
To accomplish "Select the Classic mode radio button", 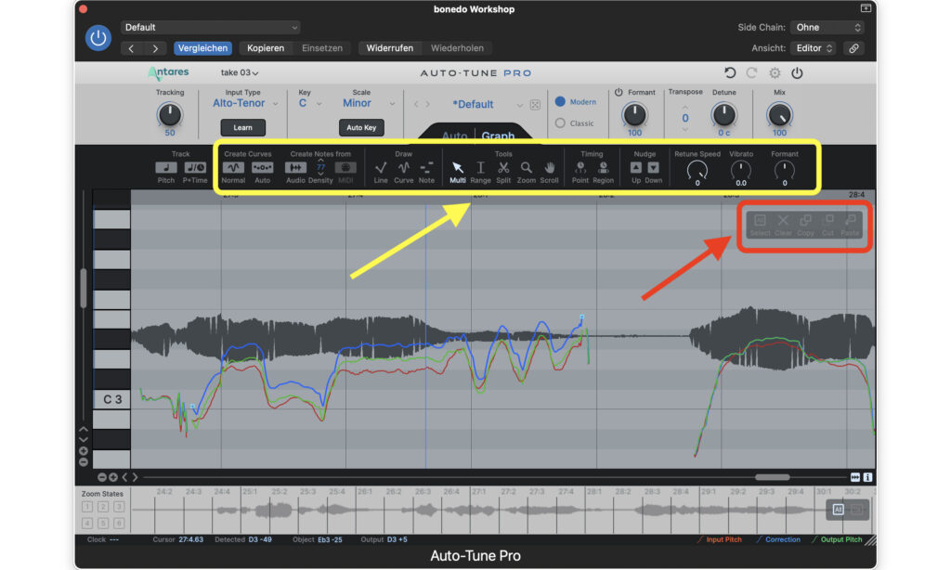I will coord(560,123).
